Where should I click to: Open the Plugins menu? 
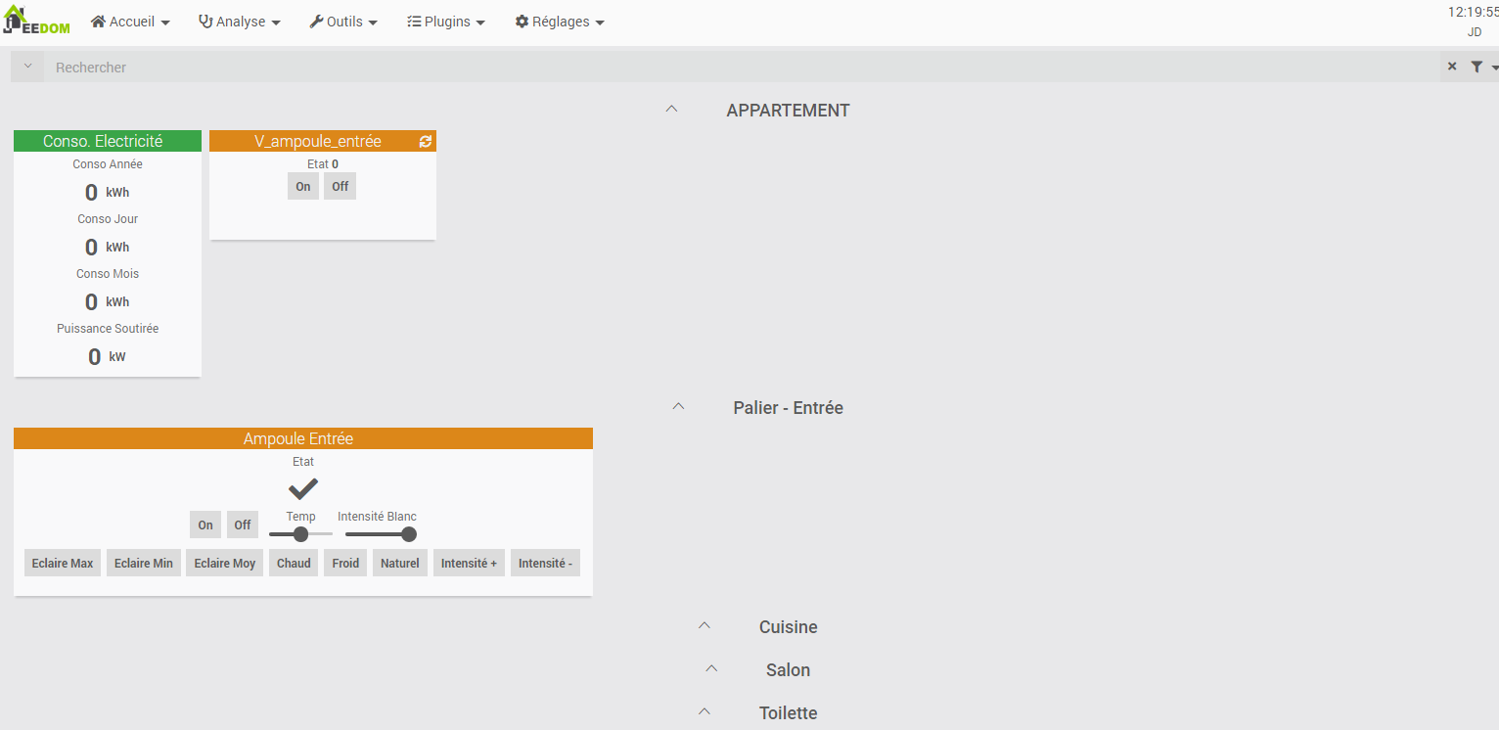(x=446, y=22)
